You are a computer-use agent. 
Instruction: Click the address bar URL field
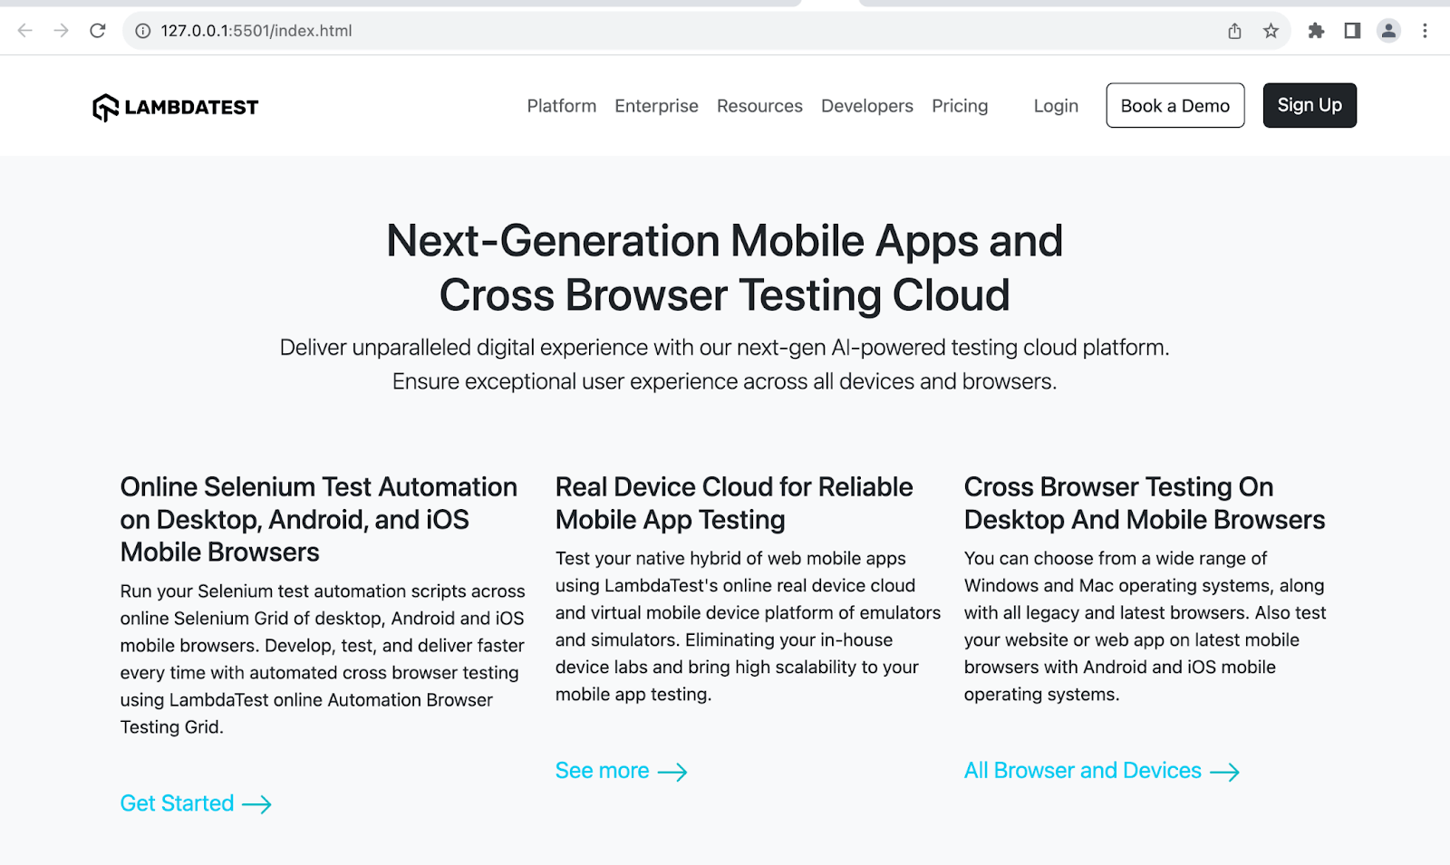634,31
